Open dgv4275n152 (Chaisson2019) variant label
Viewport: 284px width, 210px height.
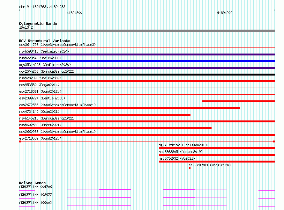coord(183,145)
